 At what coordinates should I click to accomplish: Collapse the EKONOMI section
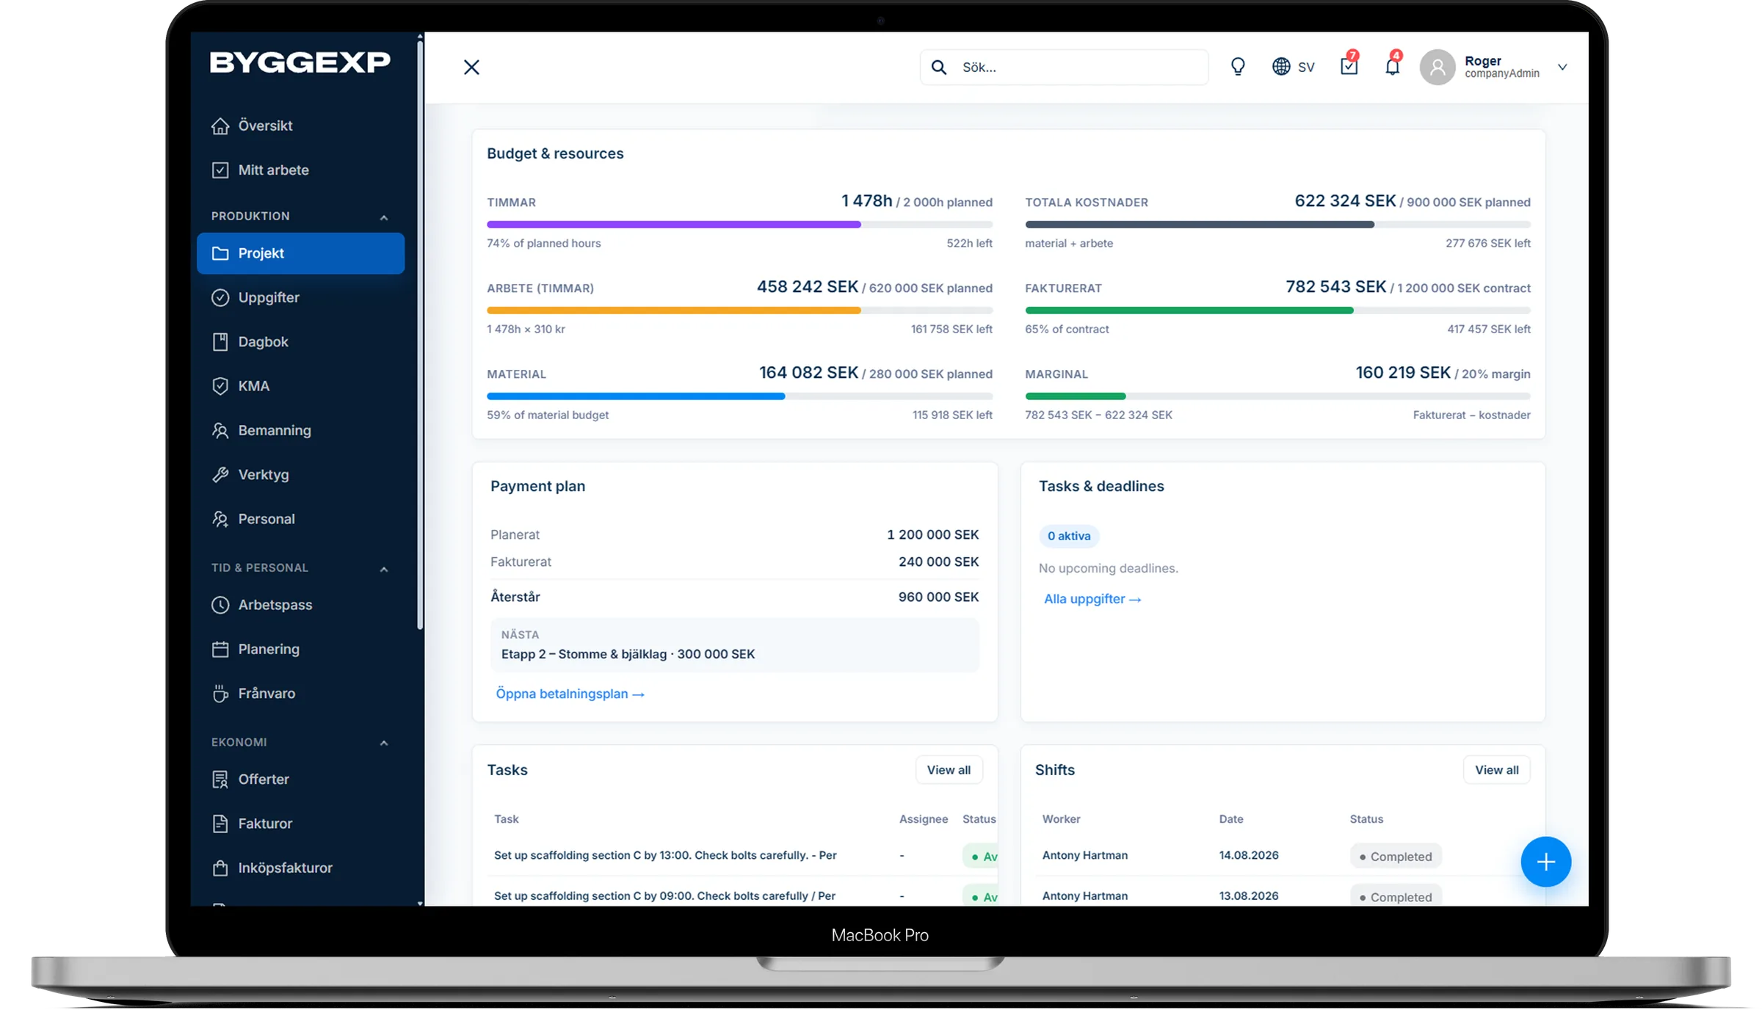[x=383, y=743]
